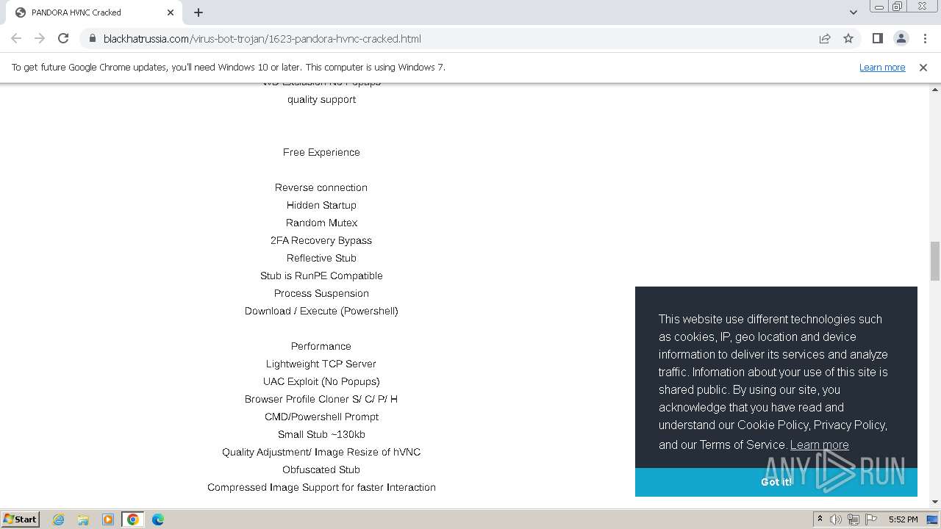Image resolution: width=941 pixels, height=529 pixels.
Task: Open Chrome three-dot menu
Action: pyautogui.click(x=924, y=38)
